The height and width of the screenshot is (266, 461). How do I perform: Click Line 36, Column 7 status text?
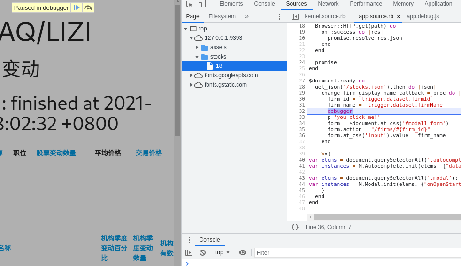tap(328, 227)
